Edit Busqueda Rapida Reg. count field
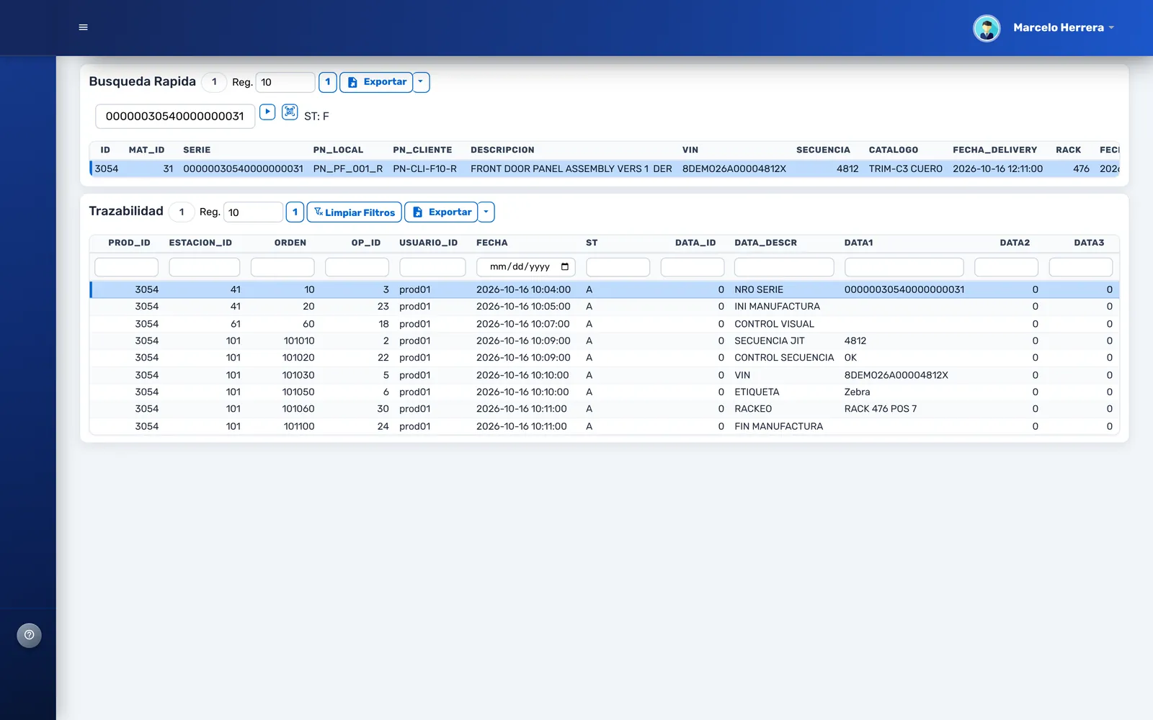This screenshot has width=1153, height=720. 285,82
